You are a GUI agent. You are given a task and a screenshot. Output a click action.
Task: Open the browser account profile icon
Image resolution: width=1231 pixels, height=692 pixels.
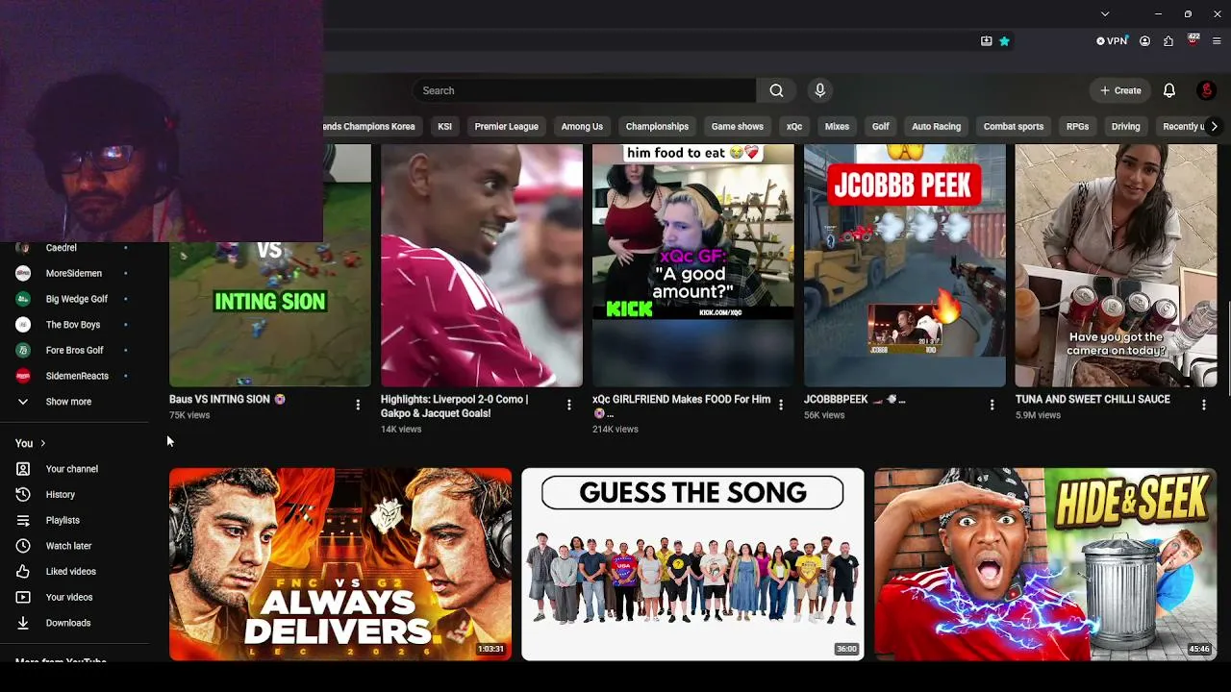1144,41
